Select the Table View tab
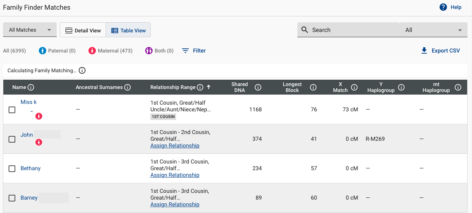 pos(128,31)
